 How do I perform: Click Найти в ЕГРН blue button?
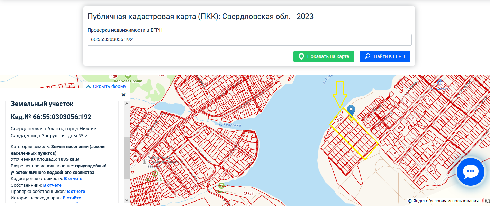tap(385, 57)
